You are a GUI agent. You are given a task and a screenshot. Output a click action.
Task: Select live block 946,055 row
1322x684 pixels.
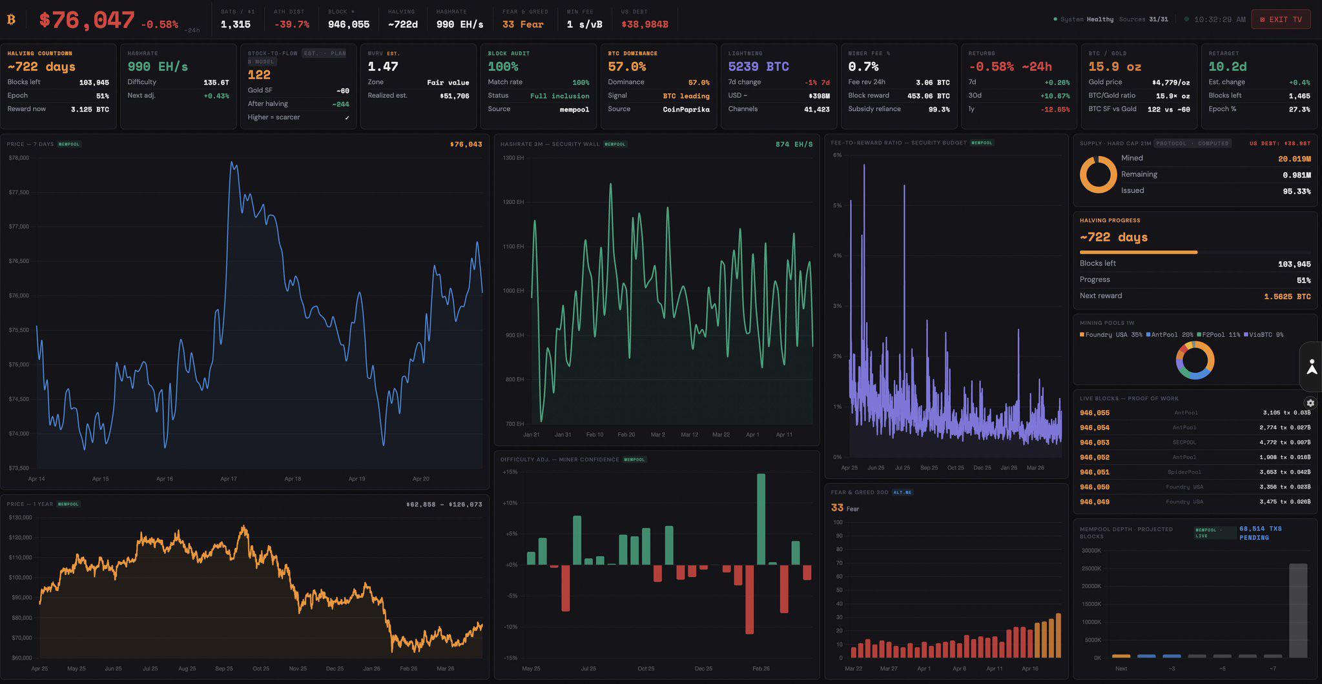(x=1195, y=413)
